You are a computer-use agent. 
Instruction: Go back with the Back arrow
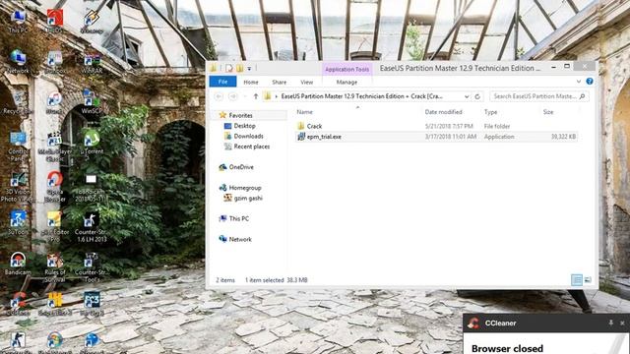click(219, 96)
